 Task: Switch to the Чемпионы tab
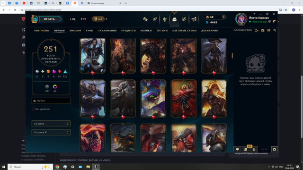(42, 30)
